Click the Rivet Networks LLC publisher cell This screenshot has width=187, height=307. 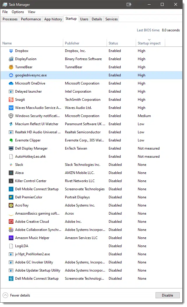(x=80, y=181)
